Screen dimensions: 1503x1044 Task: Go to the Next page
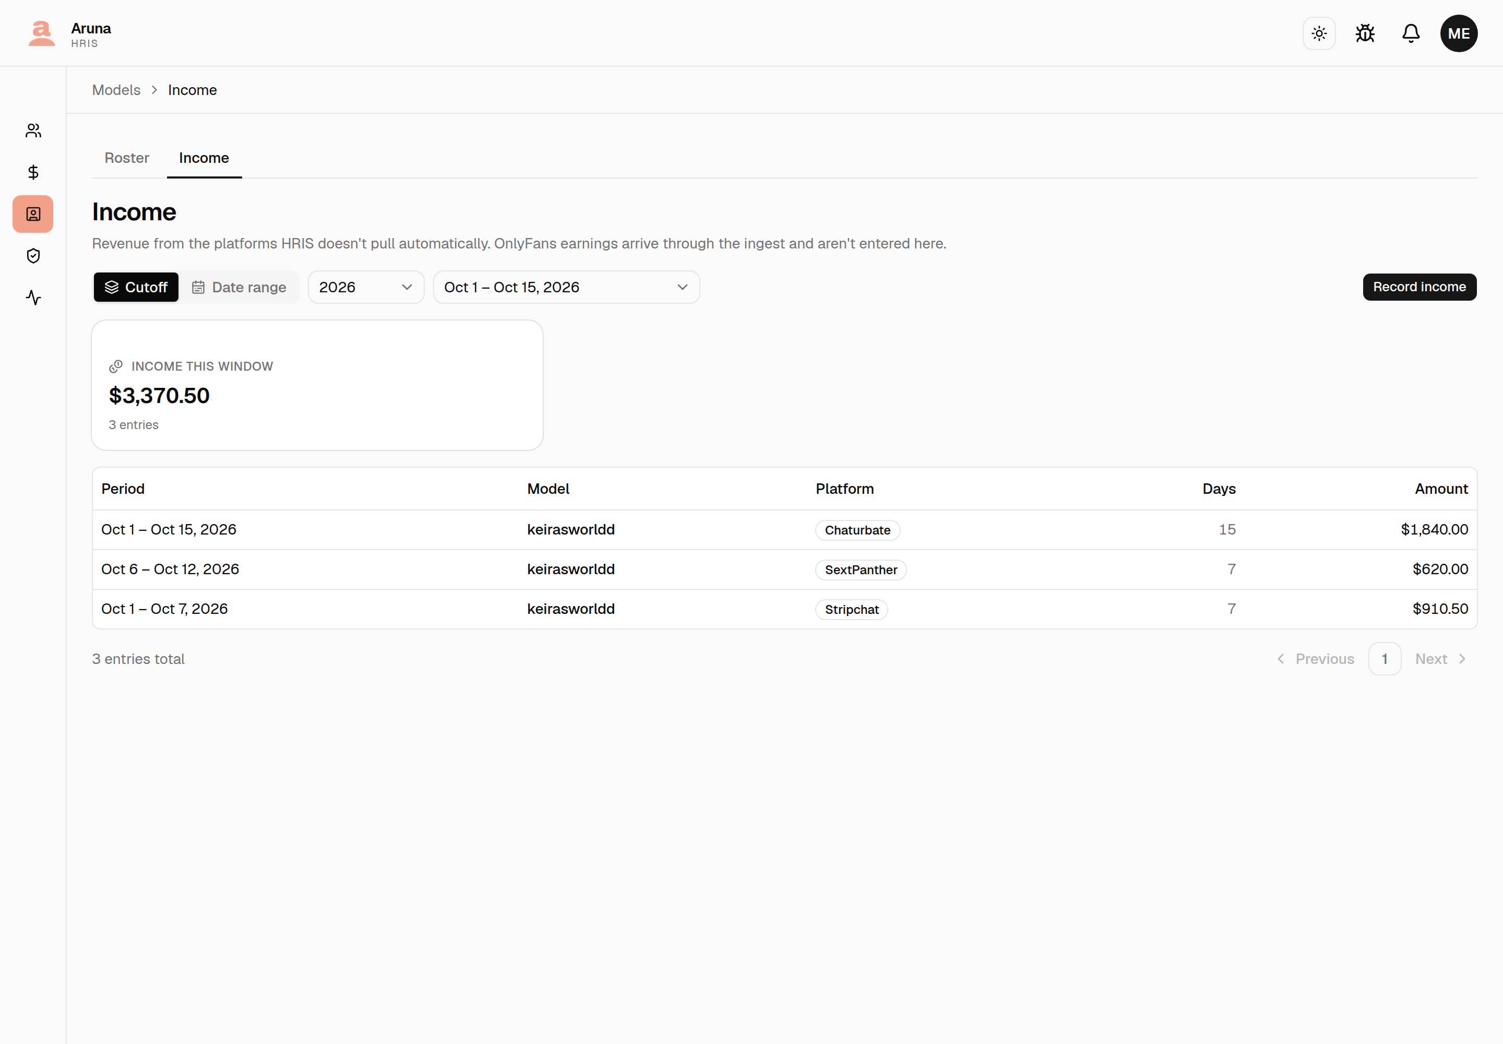(x=1441, y=659)
